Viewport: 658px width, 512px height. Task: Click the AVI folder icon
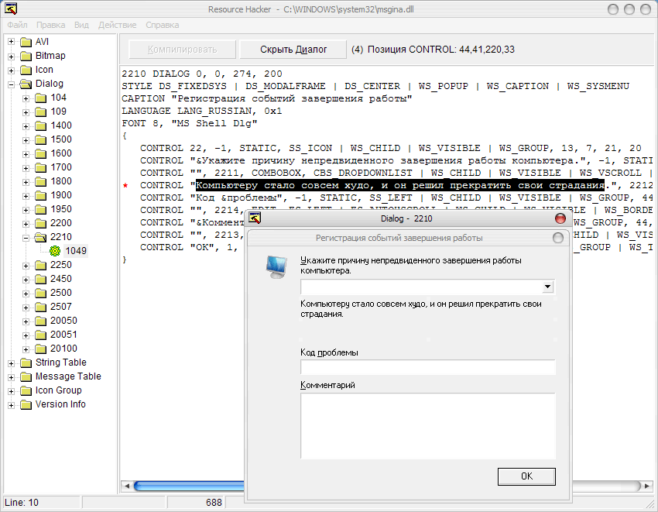pos(26,42)
